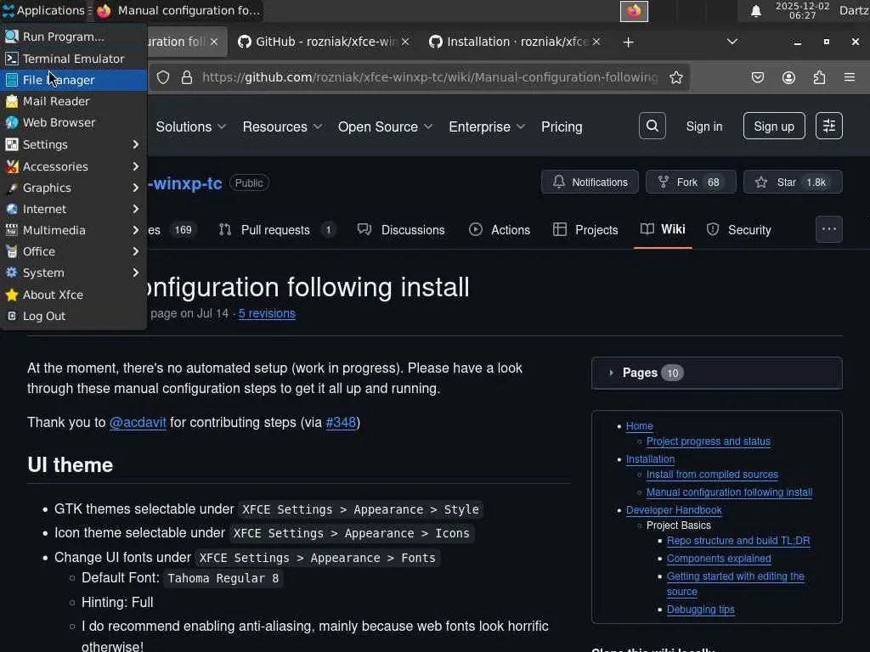Open the Firefox hamburger menu
Image resolution: width=870 pixels, height=652 pixels.
pyautogui.click(x=850, y=77)
